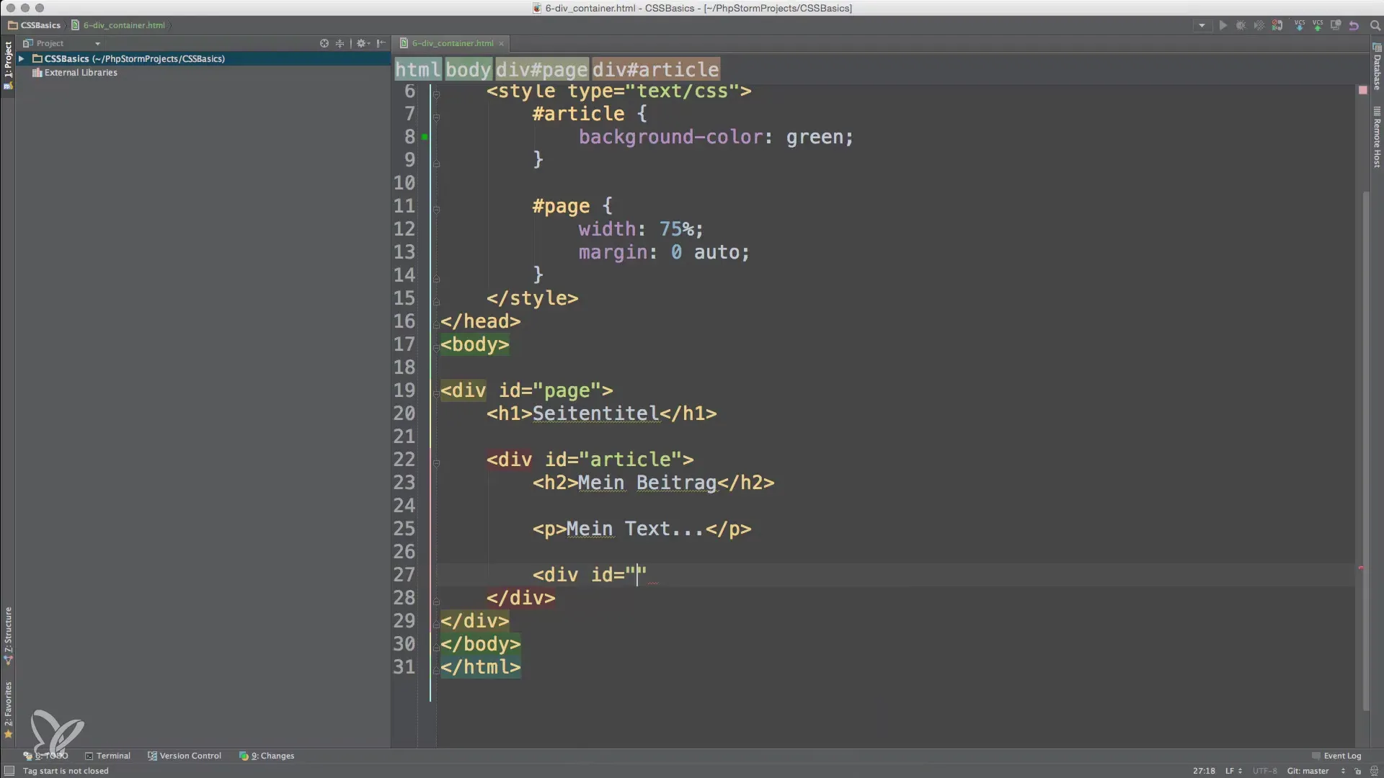Screen dimensions: 1384x778
Task: Close the 6-div_container.html tab
Action: point(502,43)
